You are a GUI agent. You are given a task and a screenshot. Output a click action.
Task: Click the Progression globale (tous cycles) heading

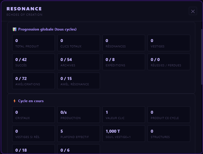pyautogui.click(x=47, y=29)
